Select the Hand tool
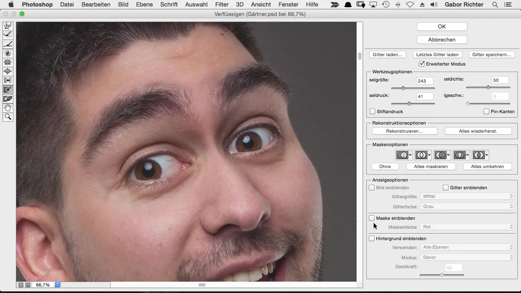The width and height of the screenshot is (521, 293). click(x=8, y=108)
